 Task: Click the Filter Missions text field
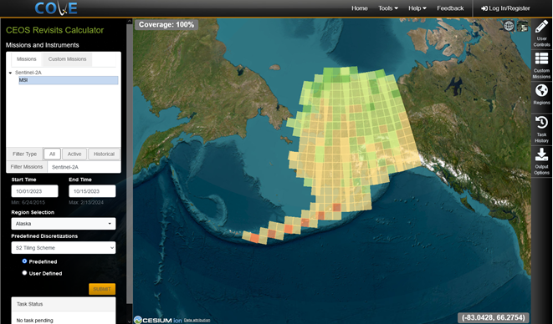click(x=84, y=167)
